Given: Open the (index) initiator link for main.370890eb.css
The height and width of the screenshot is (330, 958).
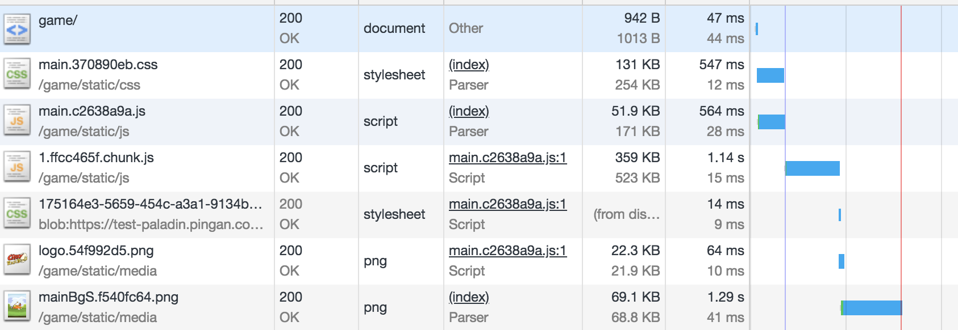Looking at the screenshot, I should click(x=469, y=65).
